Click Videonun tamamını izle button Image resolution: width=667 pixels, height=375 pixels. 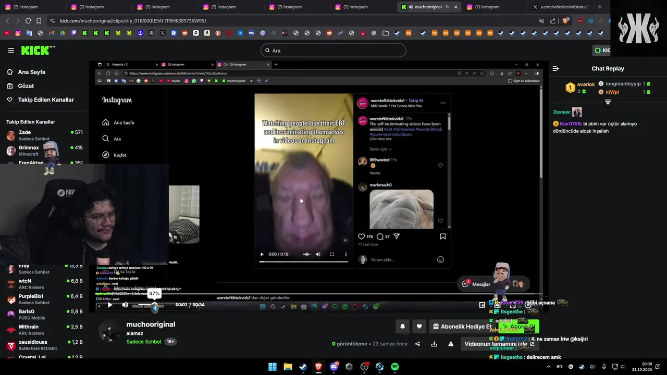499,344
